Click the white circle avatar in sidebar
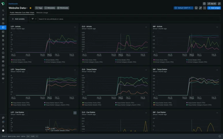Image resolution: width=223 pixels, height=139 pixels. [x=3, y=131]
